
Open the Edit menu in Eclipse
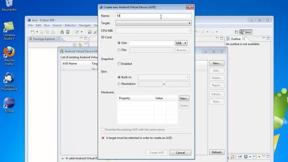click(38, 25)
